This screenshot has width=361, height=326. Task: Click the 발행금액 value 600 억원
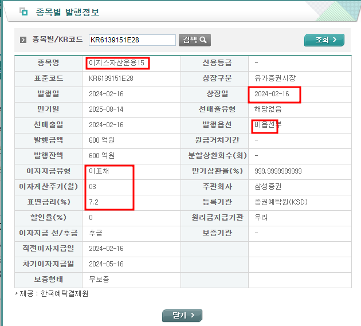tap(102, 140)
